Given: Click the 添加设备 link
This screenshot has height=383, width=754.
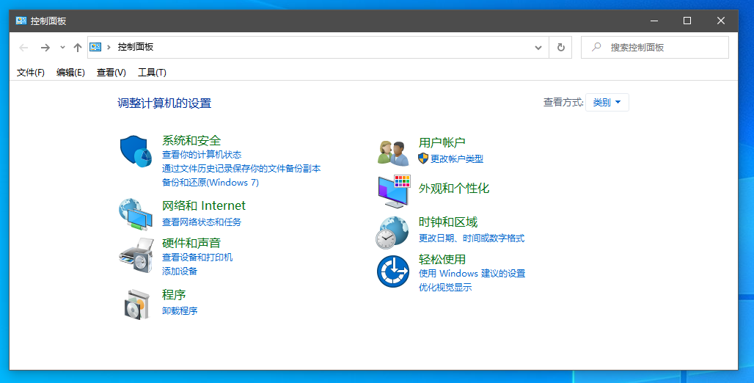Looking at the screenshot, I should click(x=180, y=271).
